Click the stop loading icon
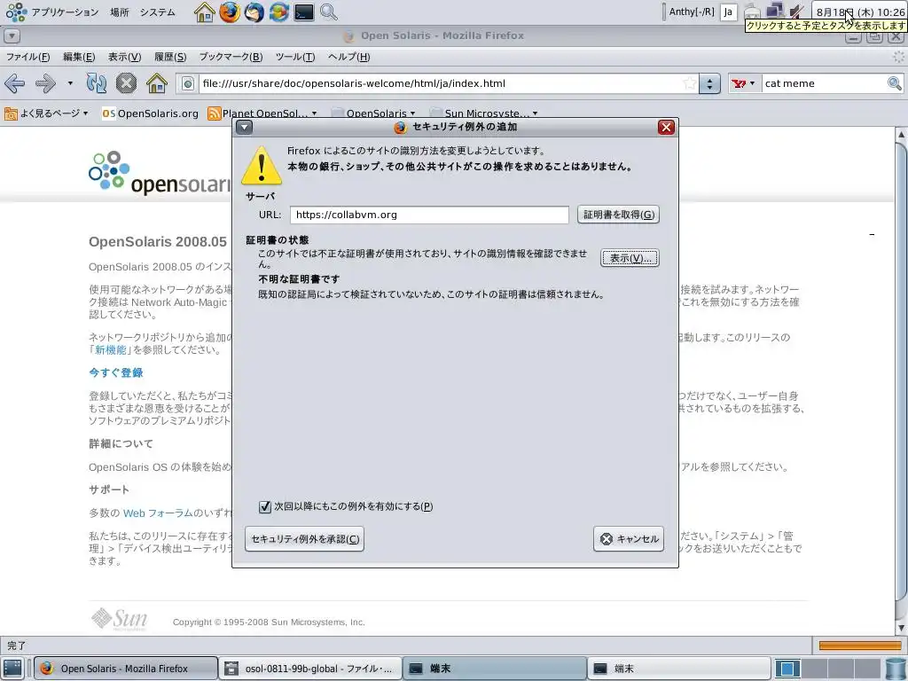The height and width of the screenshot is (681, 908). coord(126,83)
